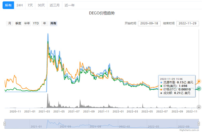
Task: Click the 2022-11 x-axis label
Action: (x=192, y=112)
